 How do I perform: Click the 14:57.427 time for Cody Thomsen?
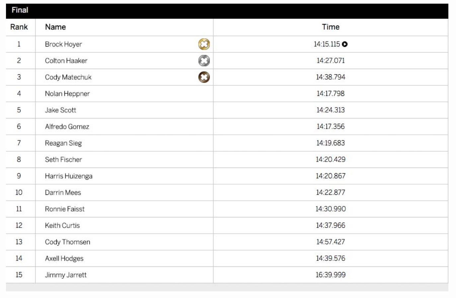[331, 242]
